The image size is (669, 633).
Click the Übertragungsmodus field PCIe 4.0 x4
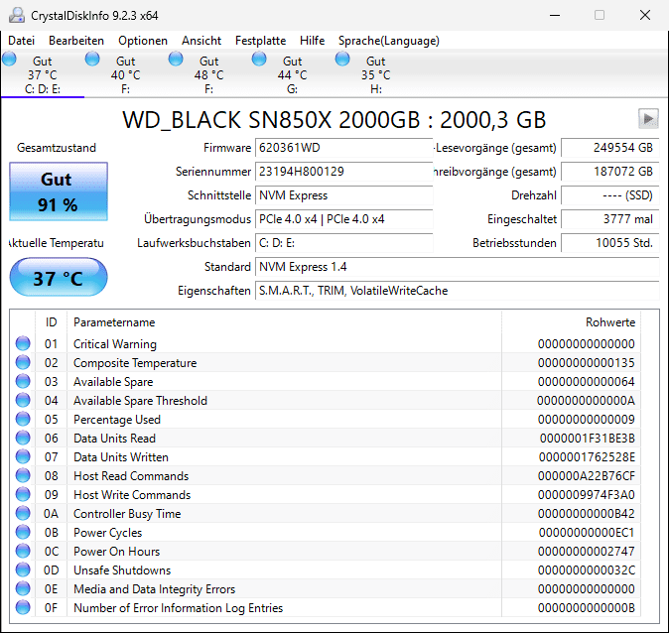(x=343, y=219)
